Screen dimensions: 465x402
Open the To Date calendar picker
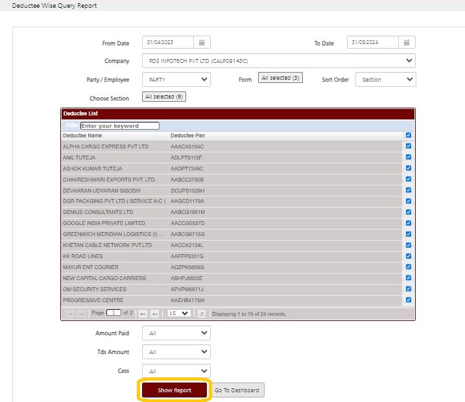[407, 42]
